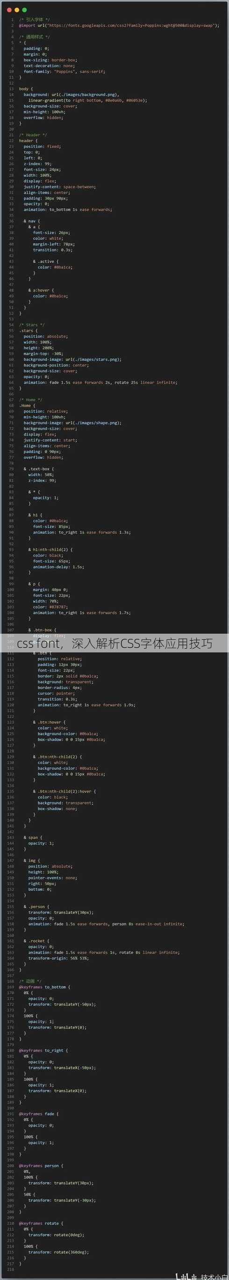Screen dimensions: 229x1280
Task: Click the "transform-origin: 56% 53%;" line
Action: [x=58, y=959]
